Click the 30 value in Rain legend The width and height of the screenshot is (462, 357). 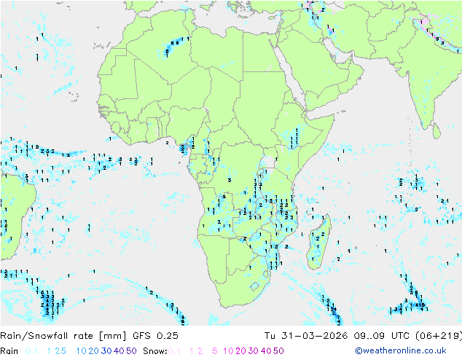106,351
